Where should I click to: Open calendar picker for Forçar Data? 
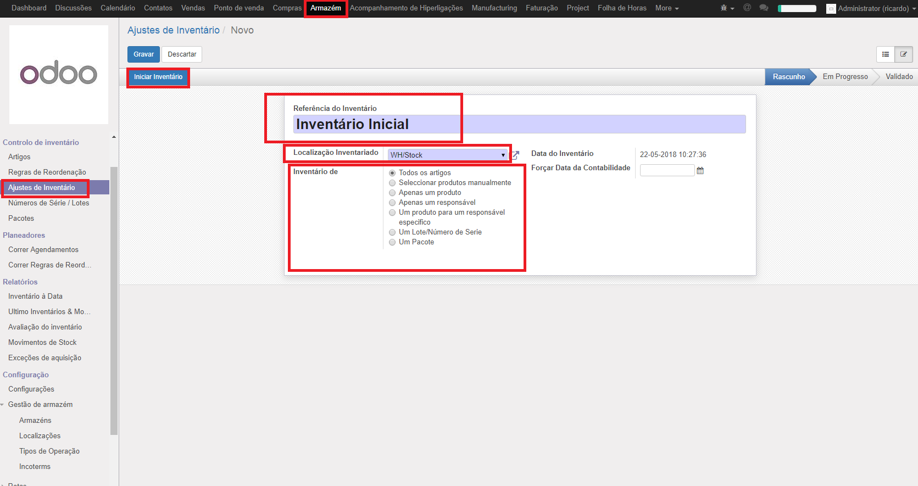click(x=700, y=171)
